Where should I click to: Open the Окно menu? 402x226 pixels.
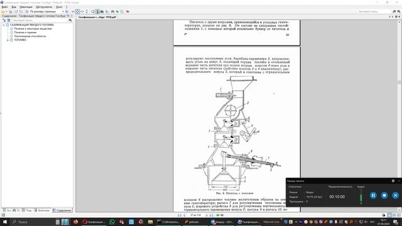[59, 7]
